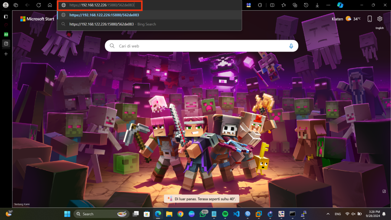Go to the browser Home page

click(50, 5)
